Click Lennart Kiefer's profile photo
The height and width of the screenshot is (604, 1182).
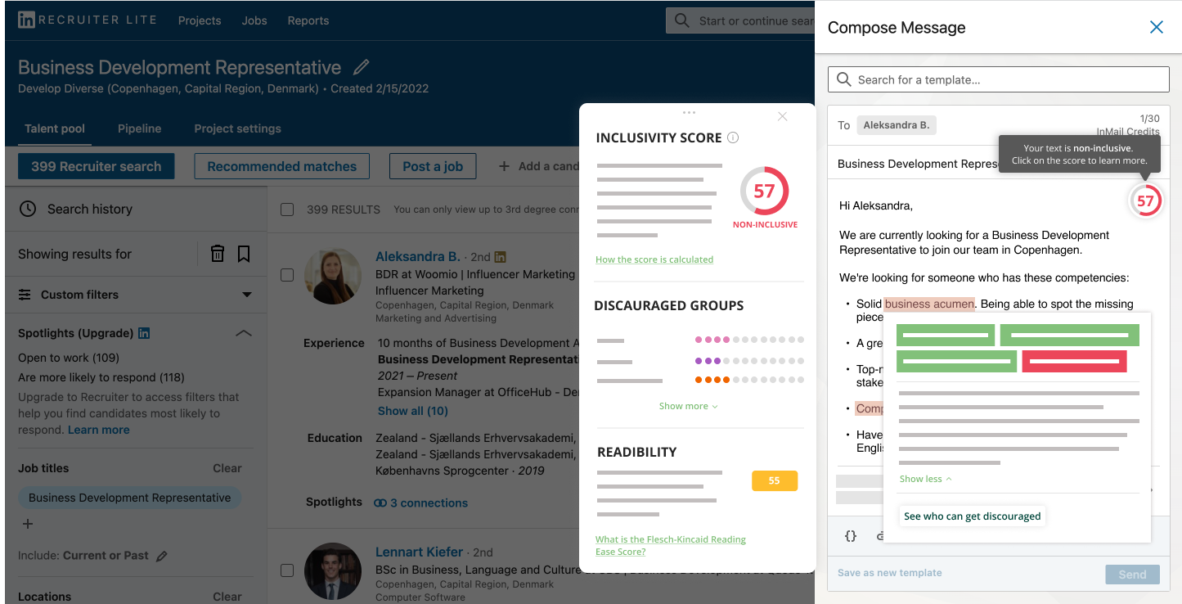point(333,571)
